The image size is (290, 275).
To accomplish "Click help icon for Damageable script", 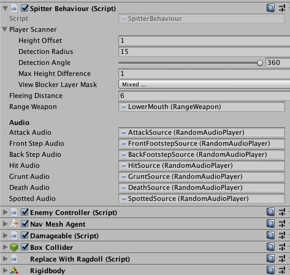I will click(270, 235).
